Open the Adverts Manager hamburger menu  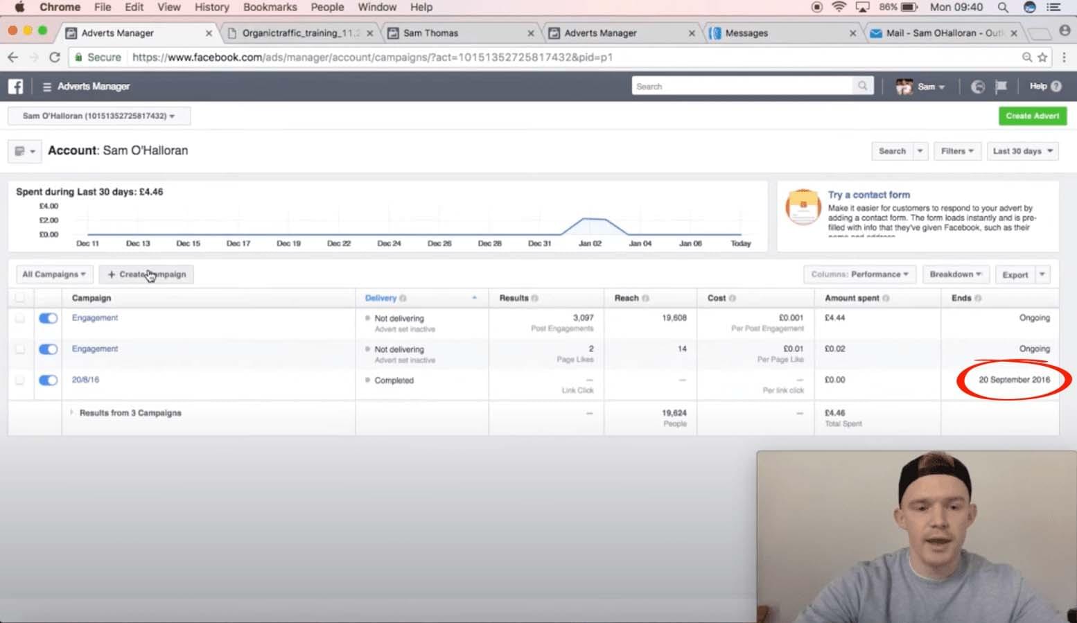(x=47, y=87)
